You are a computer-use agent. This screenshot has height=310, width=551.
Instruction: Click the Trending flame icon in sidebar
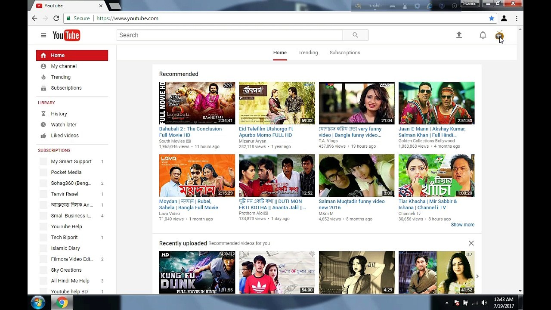tap(43, 77)
